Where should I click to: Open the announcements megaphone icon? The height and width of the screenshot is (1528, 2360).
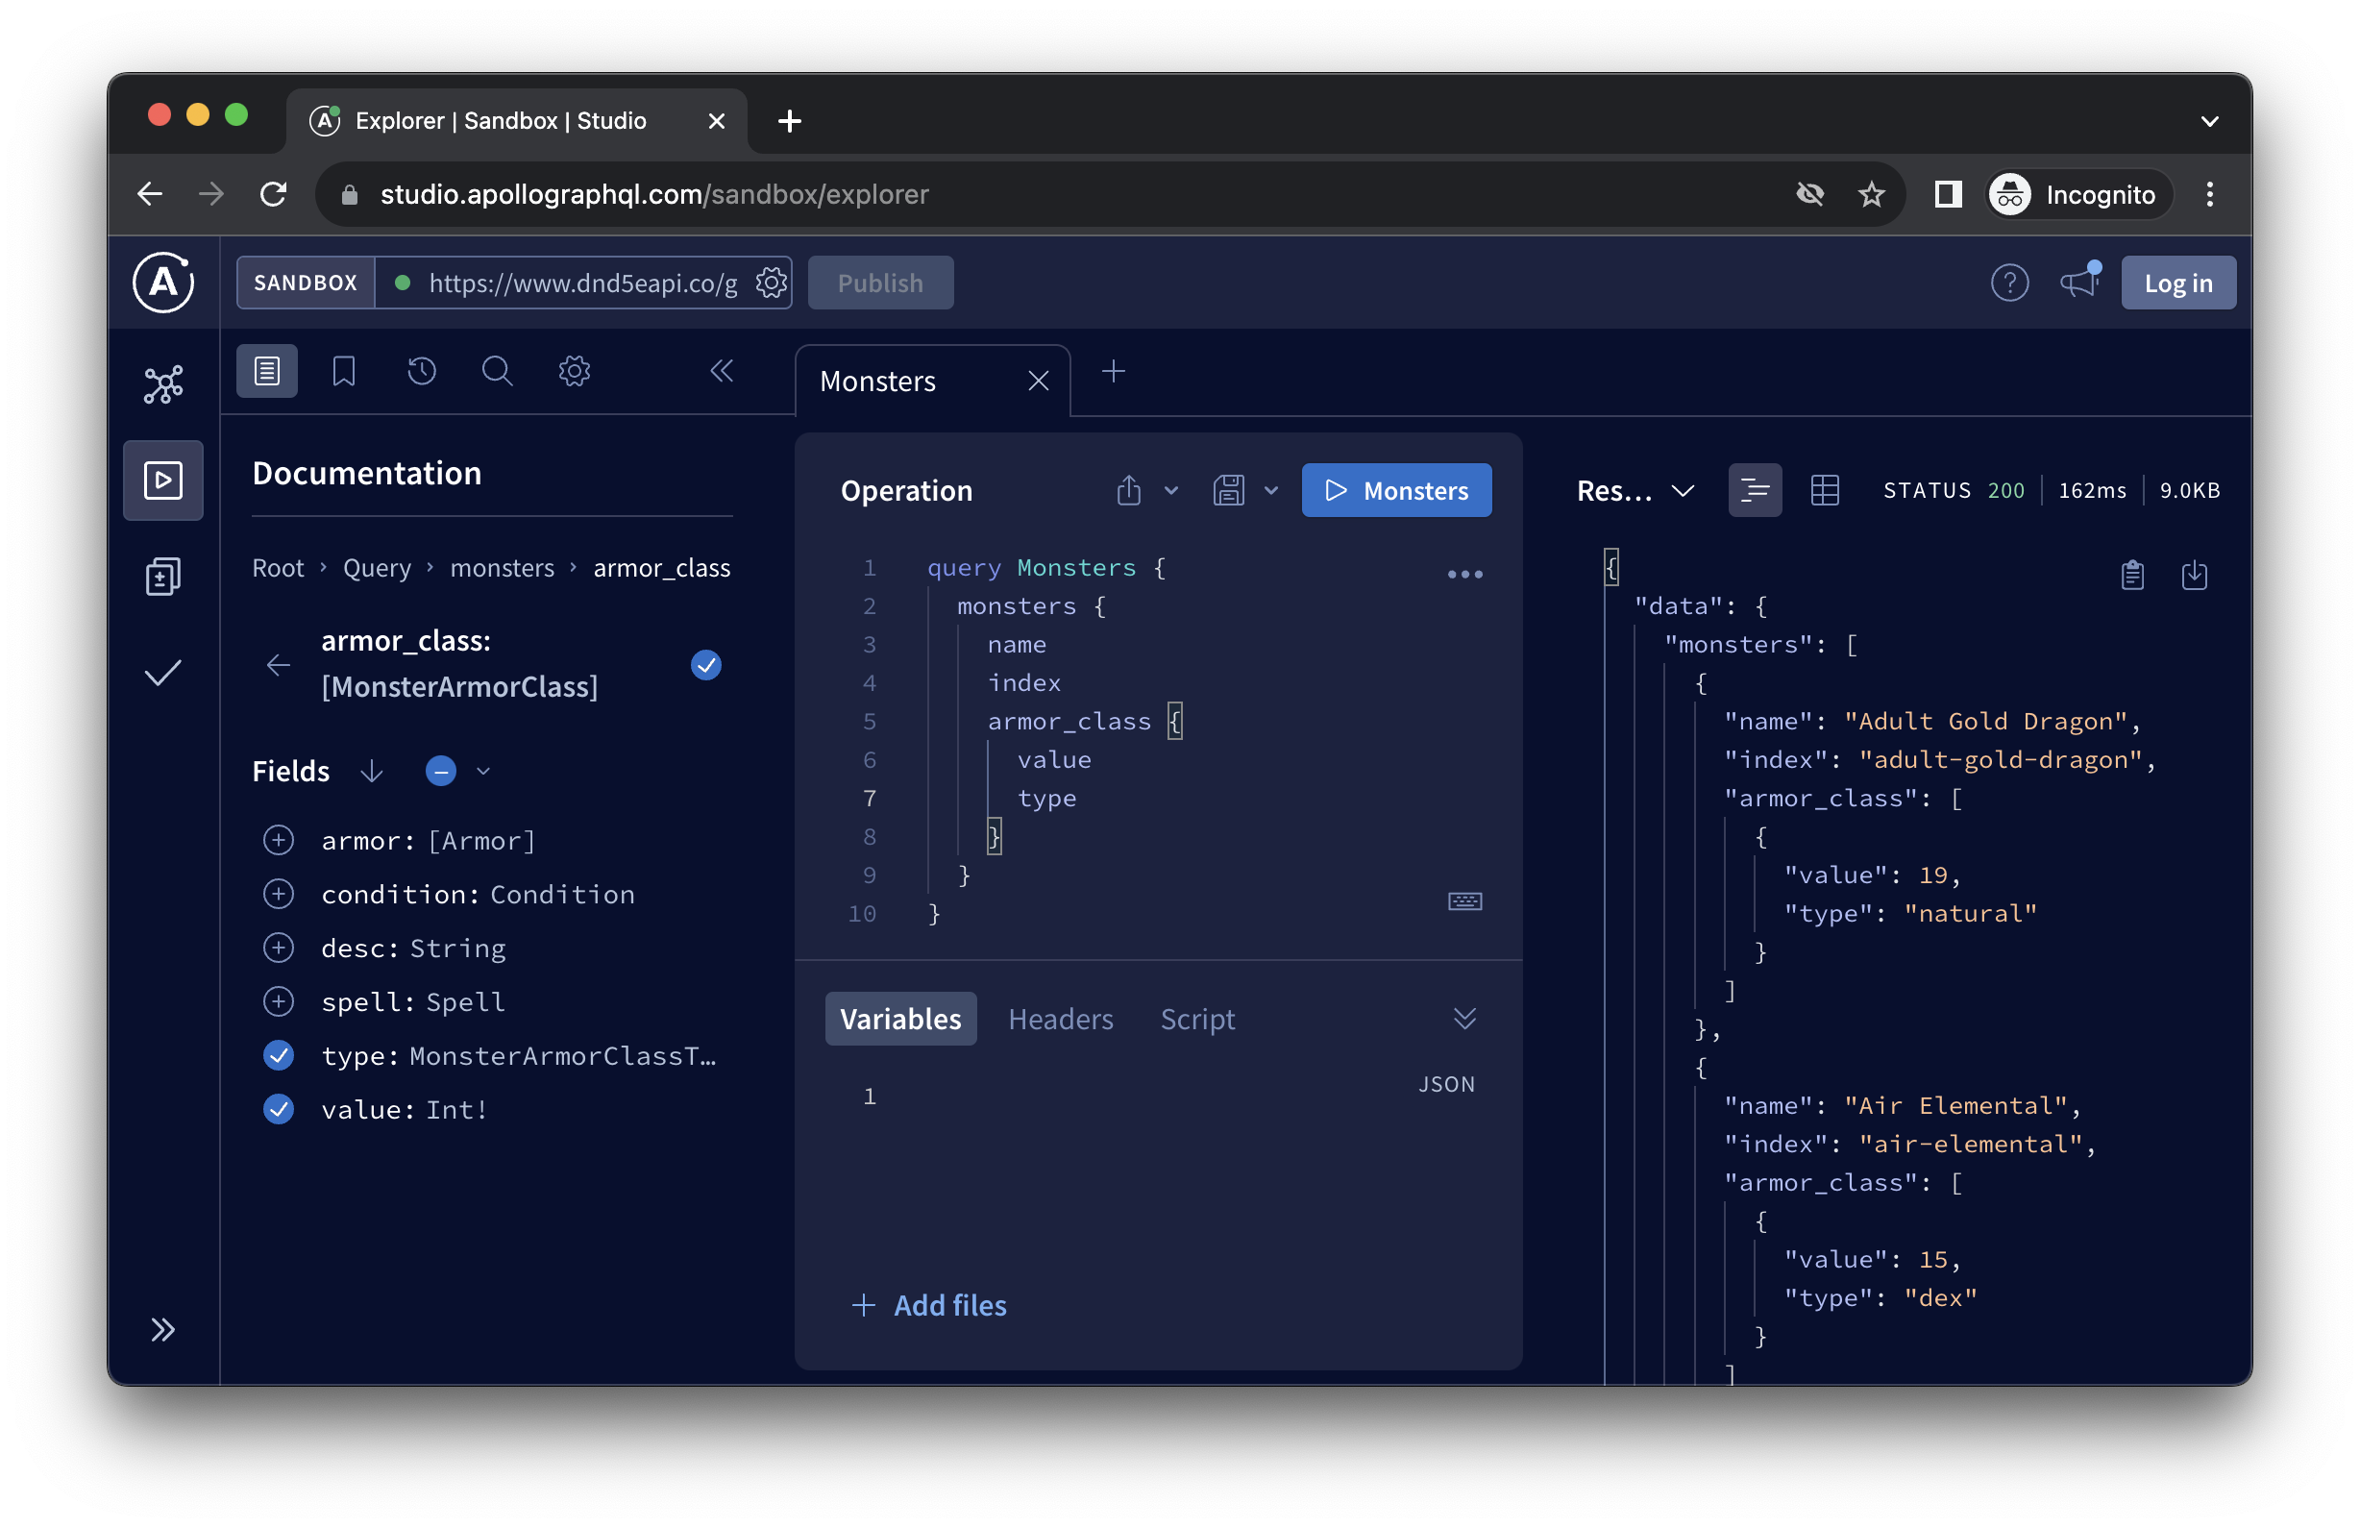tap(2080, 283)
